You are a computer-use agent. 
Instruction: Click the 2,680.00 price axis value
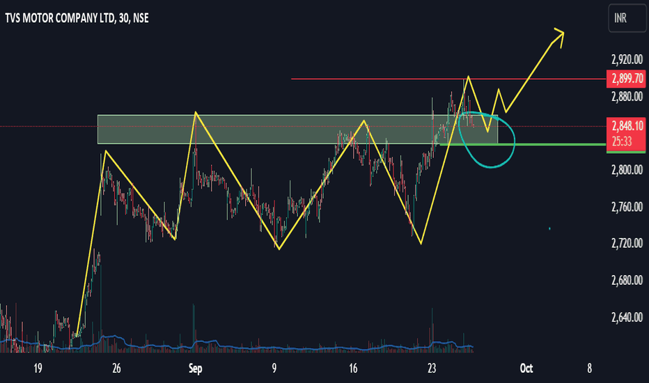627,281
